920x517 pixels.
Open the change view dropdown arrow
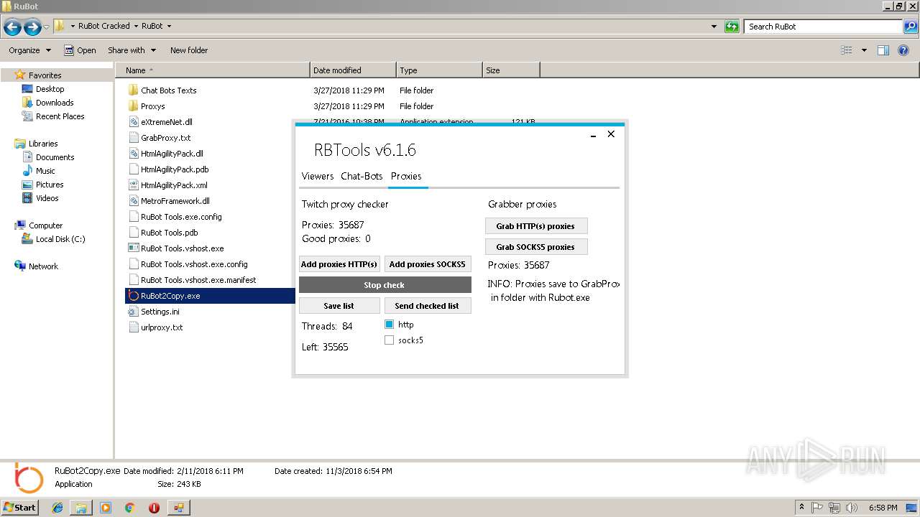click(x=864, y=50)
